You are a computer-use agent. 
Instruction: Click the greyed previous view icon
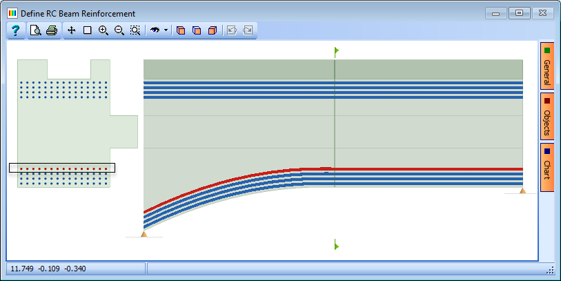click(x=232, y=30)
